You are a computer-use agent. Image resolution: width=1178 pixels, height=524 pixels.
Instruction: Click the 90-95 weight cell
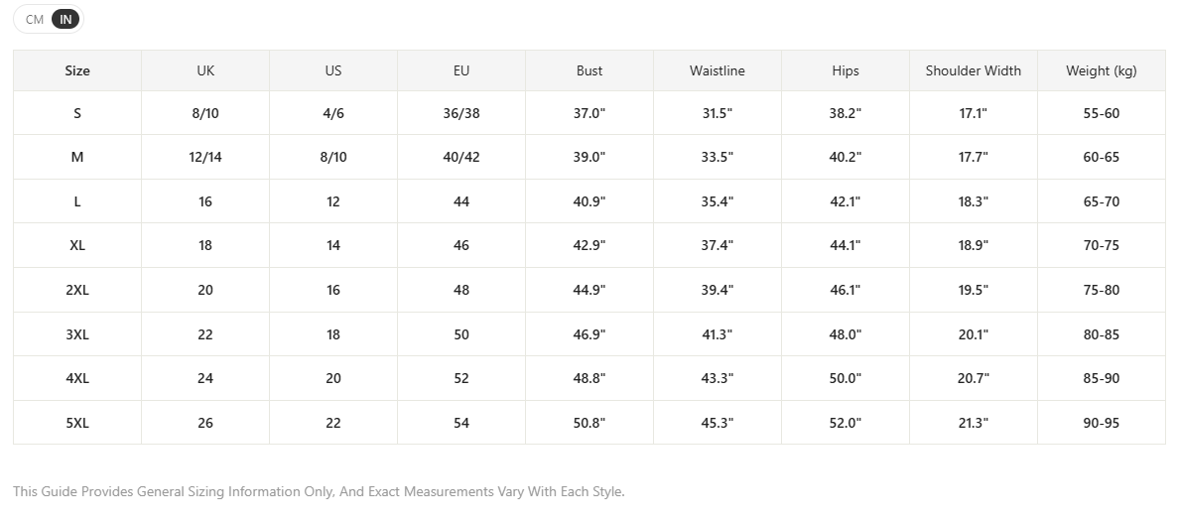coord(1102,423)
